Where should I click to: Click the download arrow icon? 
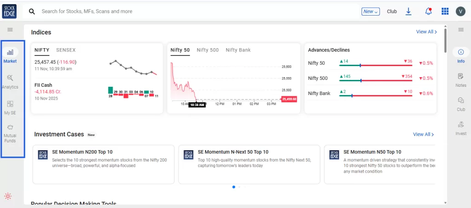coord(408,11)
